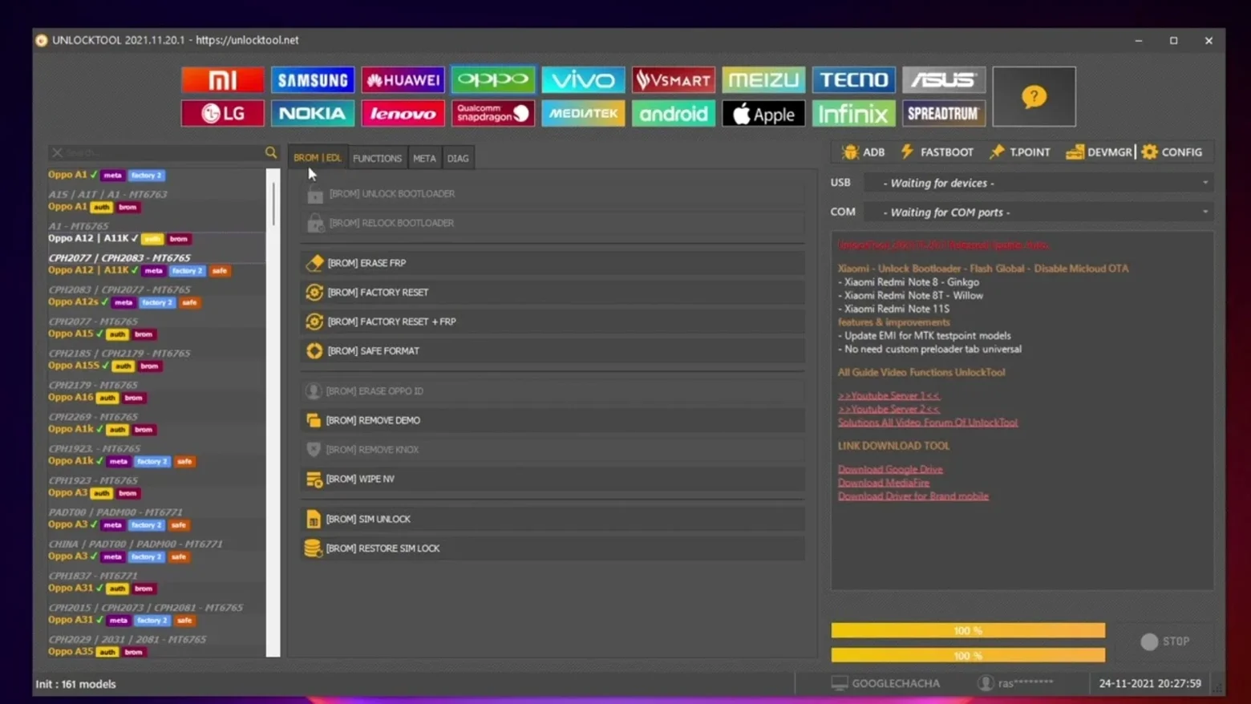Select the Infinix brand logo
The height and width of the screenshot is (704, 1251).
854,113
